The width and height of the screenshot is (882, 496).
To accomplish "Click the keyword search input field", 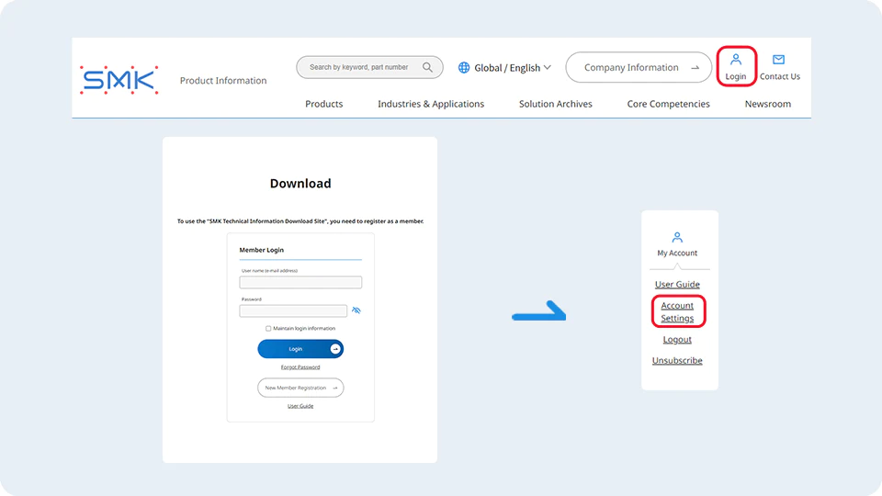I will [x=360, y=67].
